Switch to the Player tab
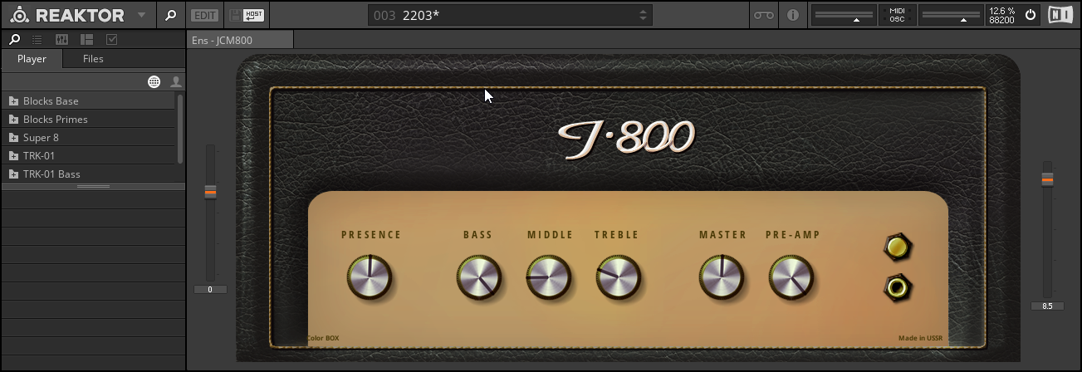The width and height of the screenshot is (1082, 372). pyautogui.click(x=32, y=59)
